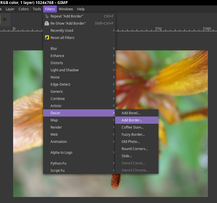217x203 pixels.
Task: Choose Round Corners... filter
Action: tap(137, 149)
